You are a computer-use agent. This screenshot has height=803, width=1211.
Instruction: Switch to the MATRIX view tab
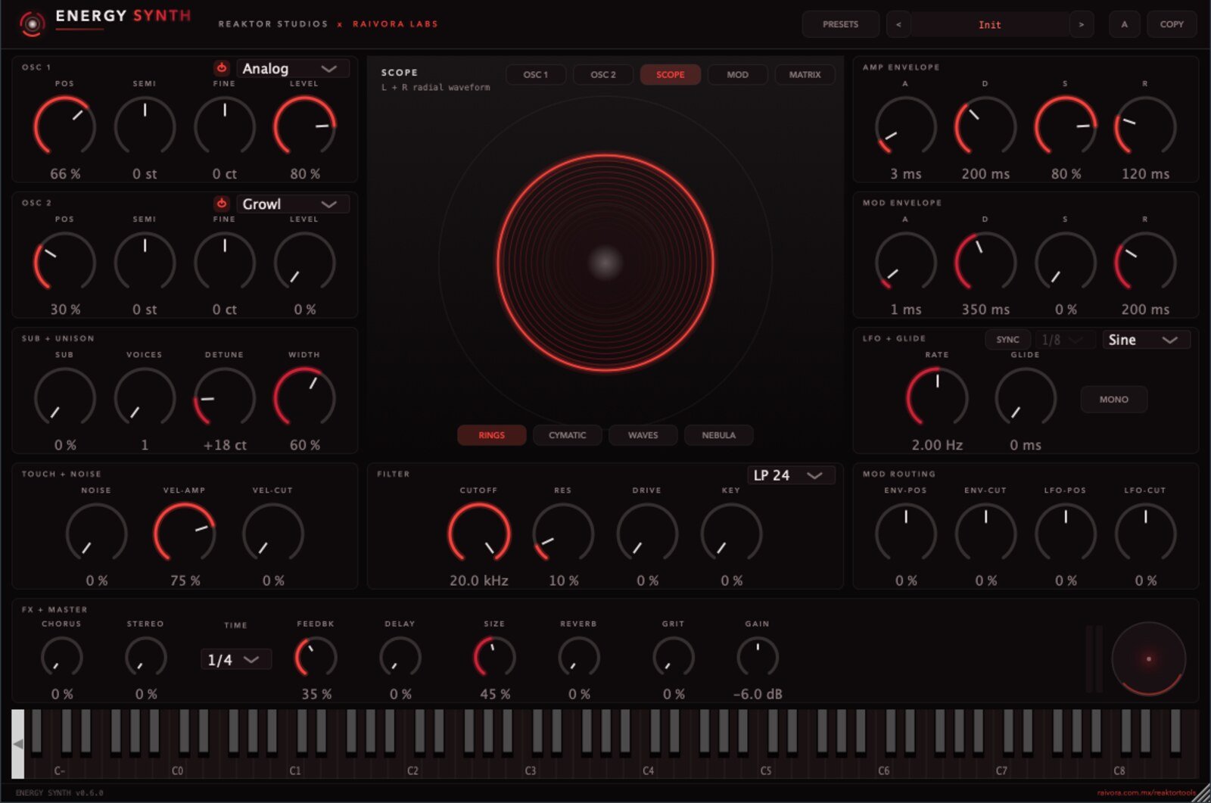click(805, 75)
